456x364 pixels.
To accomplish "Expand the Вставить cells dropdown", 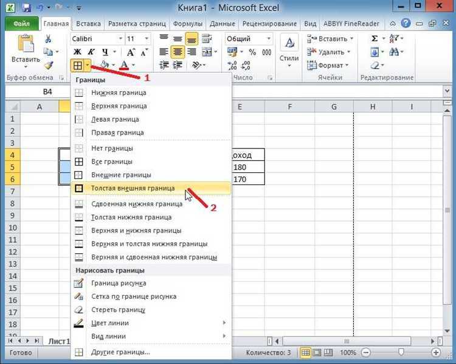I will (351, 38).
